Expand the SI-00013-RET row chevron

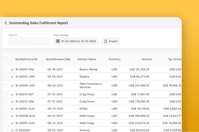(12, 94)
